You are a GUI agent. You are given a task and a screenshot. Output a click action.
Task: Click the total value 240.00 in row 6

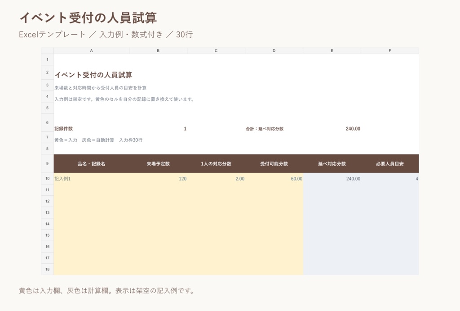click(353, 129)
